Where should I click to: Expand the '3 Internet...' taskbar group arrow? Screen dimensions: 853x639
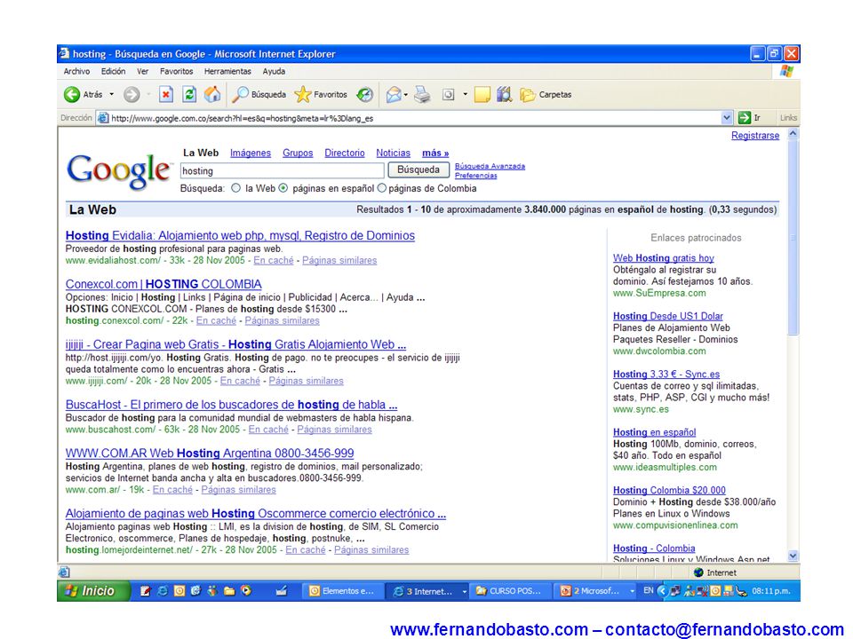(x=464, y=591)
